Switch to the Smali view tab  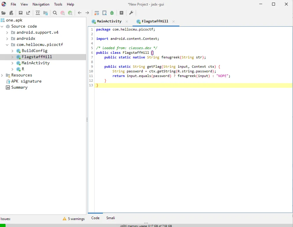111,218
